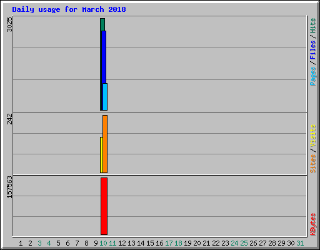Image resolution: width=320 pixels, height=250 pixels.
Task: Click the y-axis value 242
Action: [9, 119]
